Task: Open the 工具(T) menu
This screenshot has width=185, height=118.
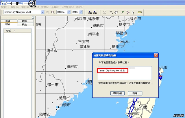Action: [x=55, y=7]
